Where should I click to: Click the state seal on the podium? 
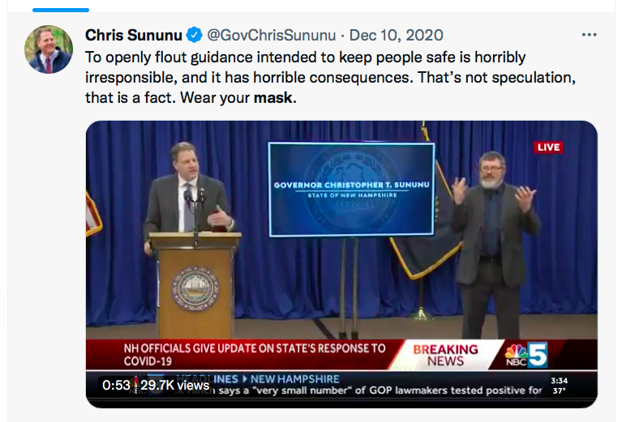coord(195,289)
